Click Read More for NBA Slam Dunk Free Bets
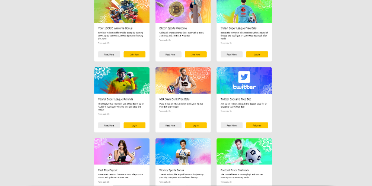Image resolution: width=372 pixels, height=186 pixels. [170, 125]
